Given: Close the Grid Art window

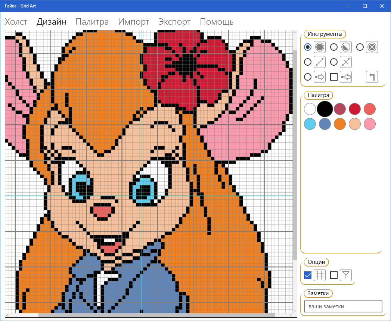Looking at the screenshot, I should tap(382, 6).
